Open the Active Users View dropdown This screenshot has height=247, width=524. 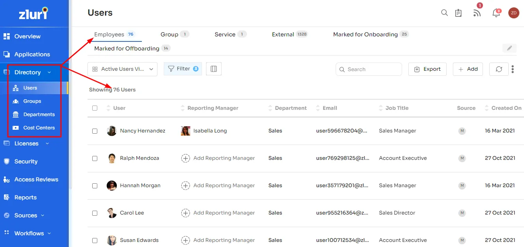coord(122,69)
